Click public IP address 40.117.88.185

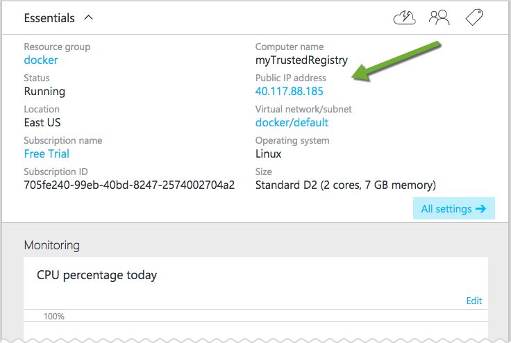[289, 92]
